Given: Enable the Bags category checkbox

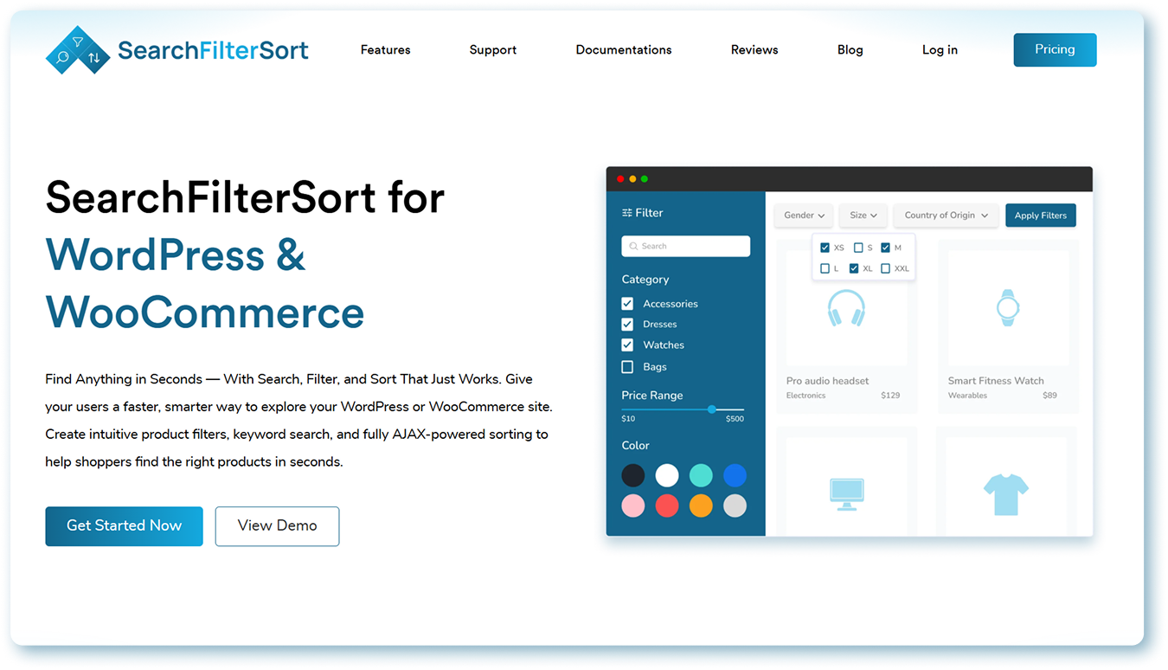Looking at the screenshot, I should [626, 366].
